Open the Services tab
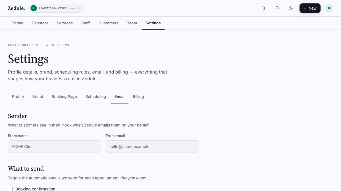The image size is (341, 191). (x=65, y=23)
